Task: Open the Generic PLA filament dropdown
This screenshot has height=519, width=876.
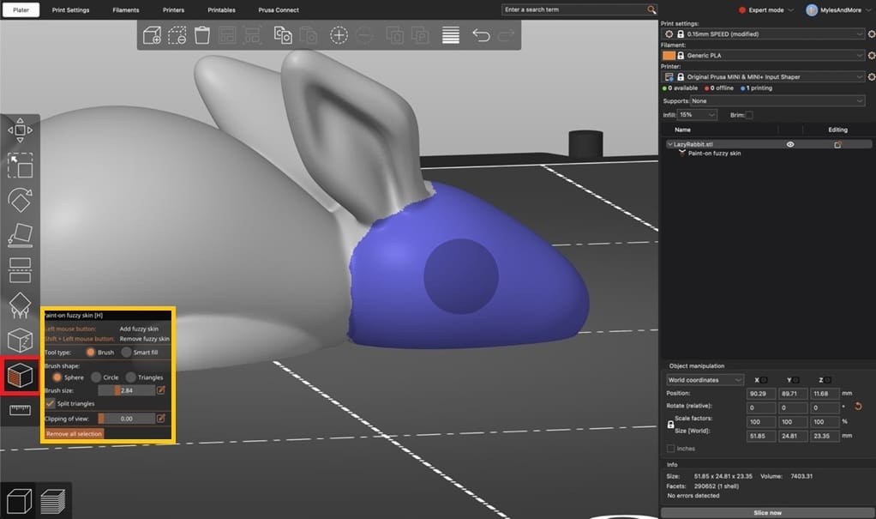Action: [x=763, y=56]
